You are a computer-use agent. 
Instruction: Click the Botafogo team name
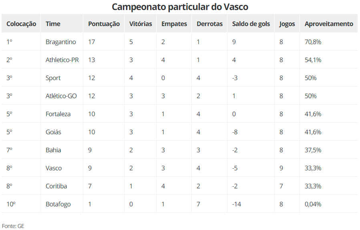pos(58,204)
